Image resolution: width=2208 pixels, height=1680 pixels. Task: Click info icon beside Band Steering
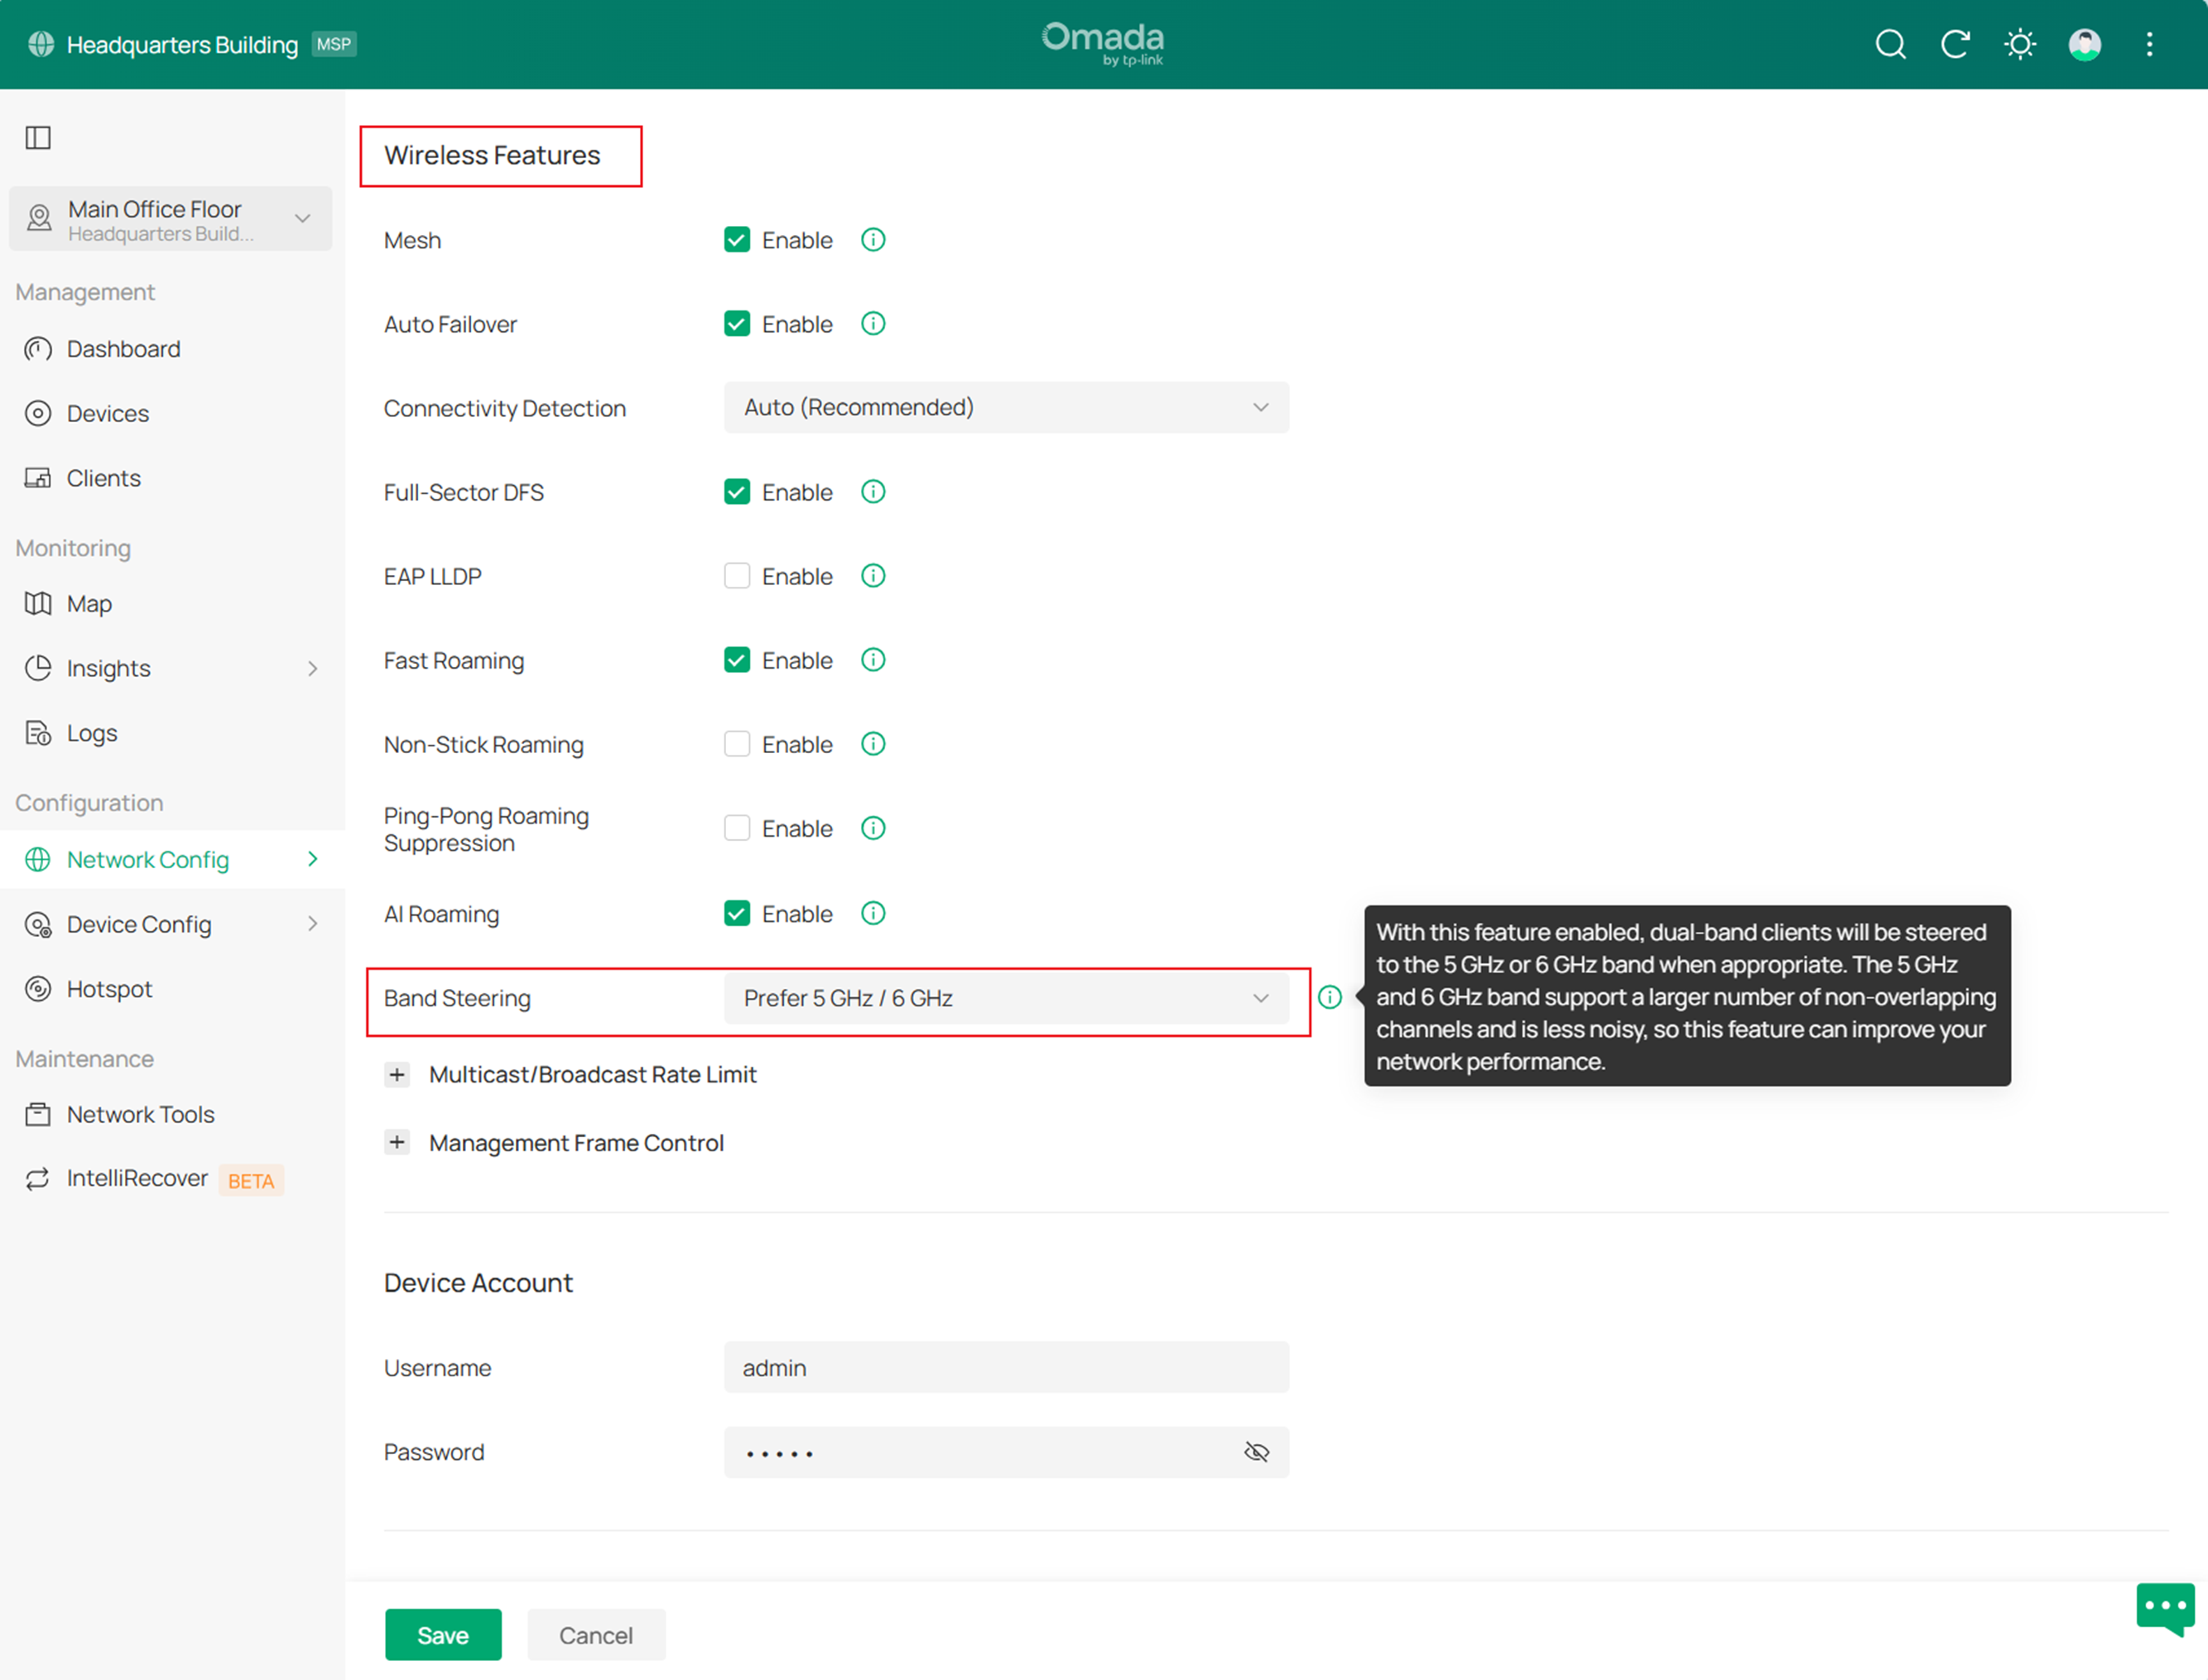[x=1330, y=997]
